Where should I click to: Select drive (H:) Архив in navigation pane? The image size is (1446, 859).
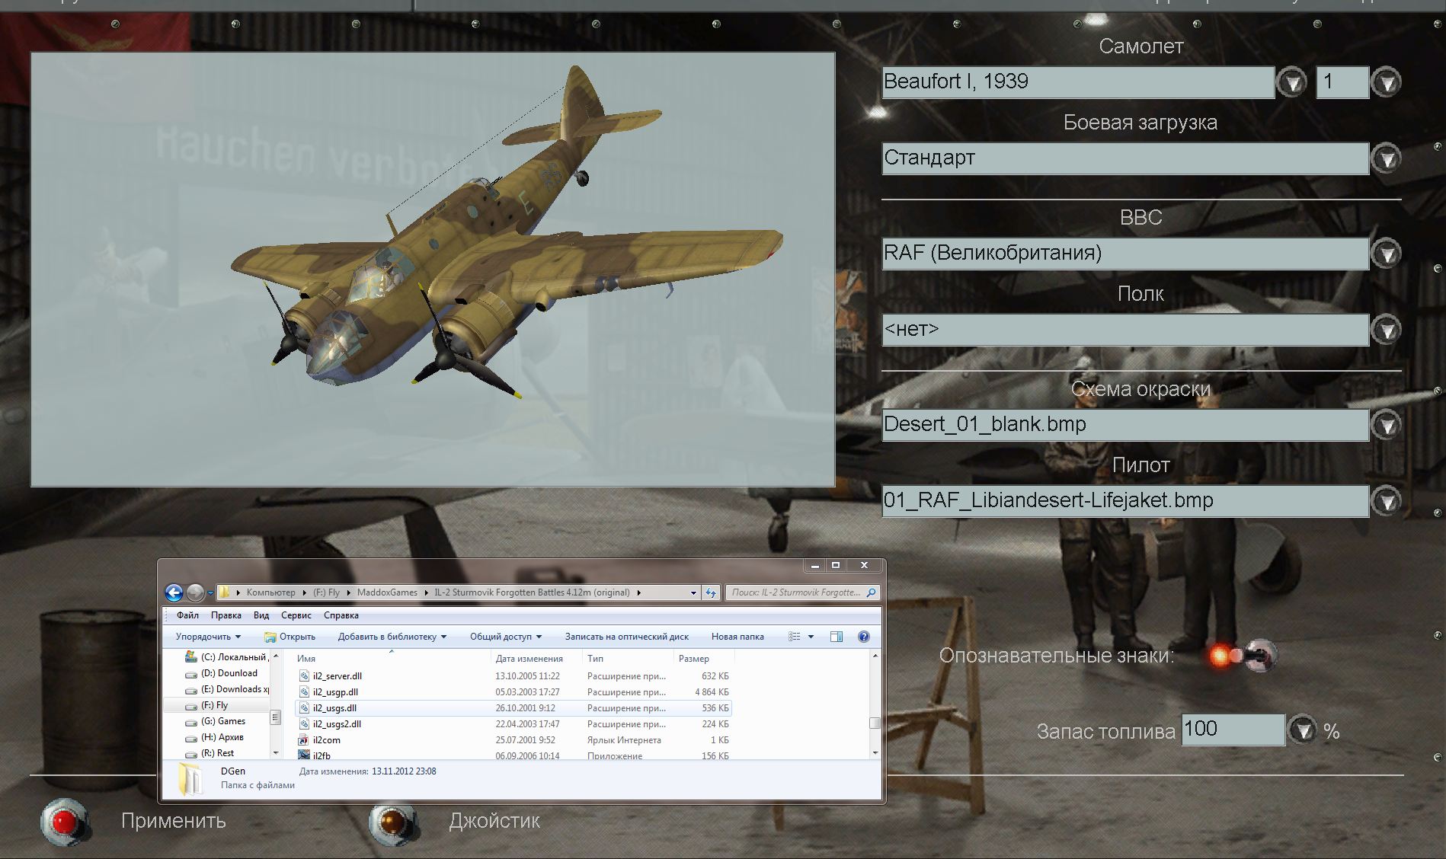(x=214, y=737)
